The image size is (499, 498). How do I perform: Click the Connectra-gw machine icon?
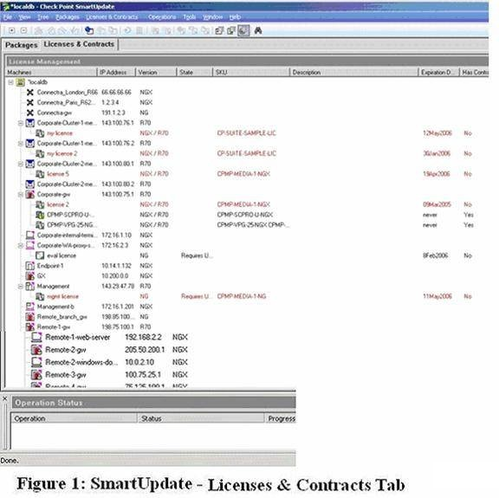[x=30, y=113]
